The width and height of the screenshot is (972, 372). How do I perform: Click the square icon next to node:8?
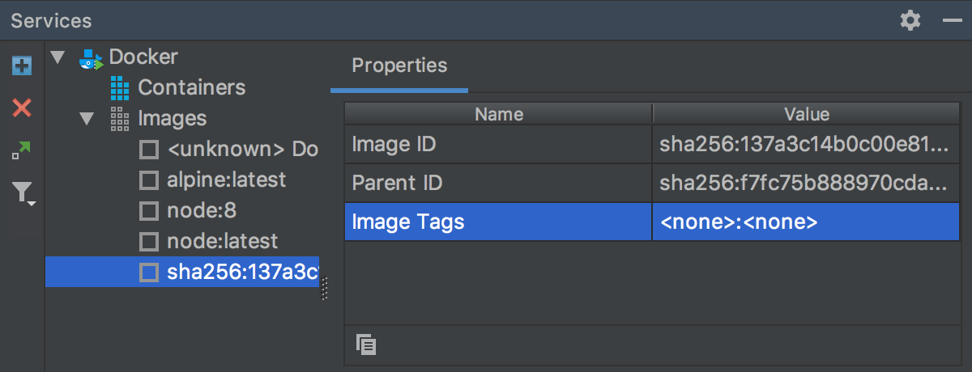(x=149, y=211)
